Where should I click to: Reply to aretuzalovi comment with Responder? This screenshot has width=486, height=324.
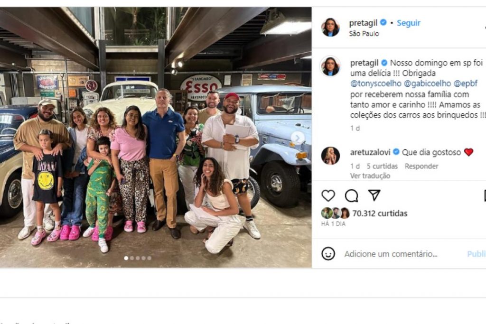point(421,167)
